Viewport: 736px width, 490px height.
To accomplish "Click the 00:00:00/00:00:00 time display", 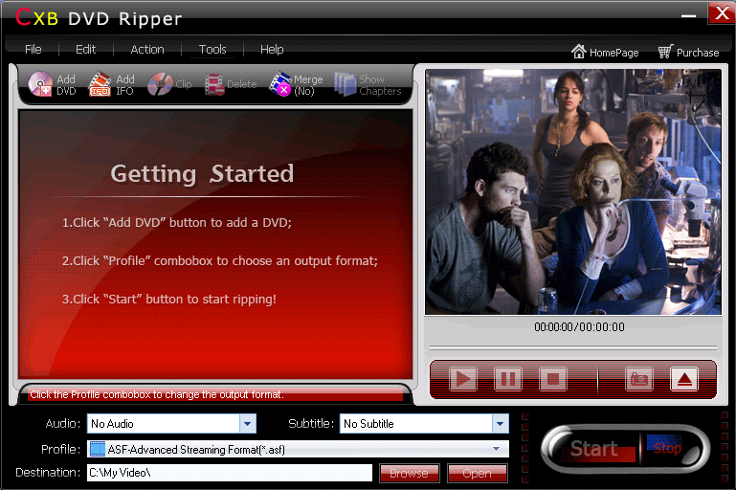I will pos(579,326).
